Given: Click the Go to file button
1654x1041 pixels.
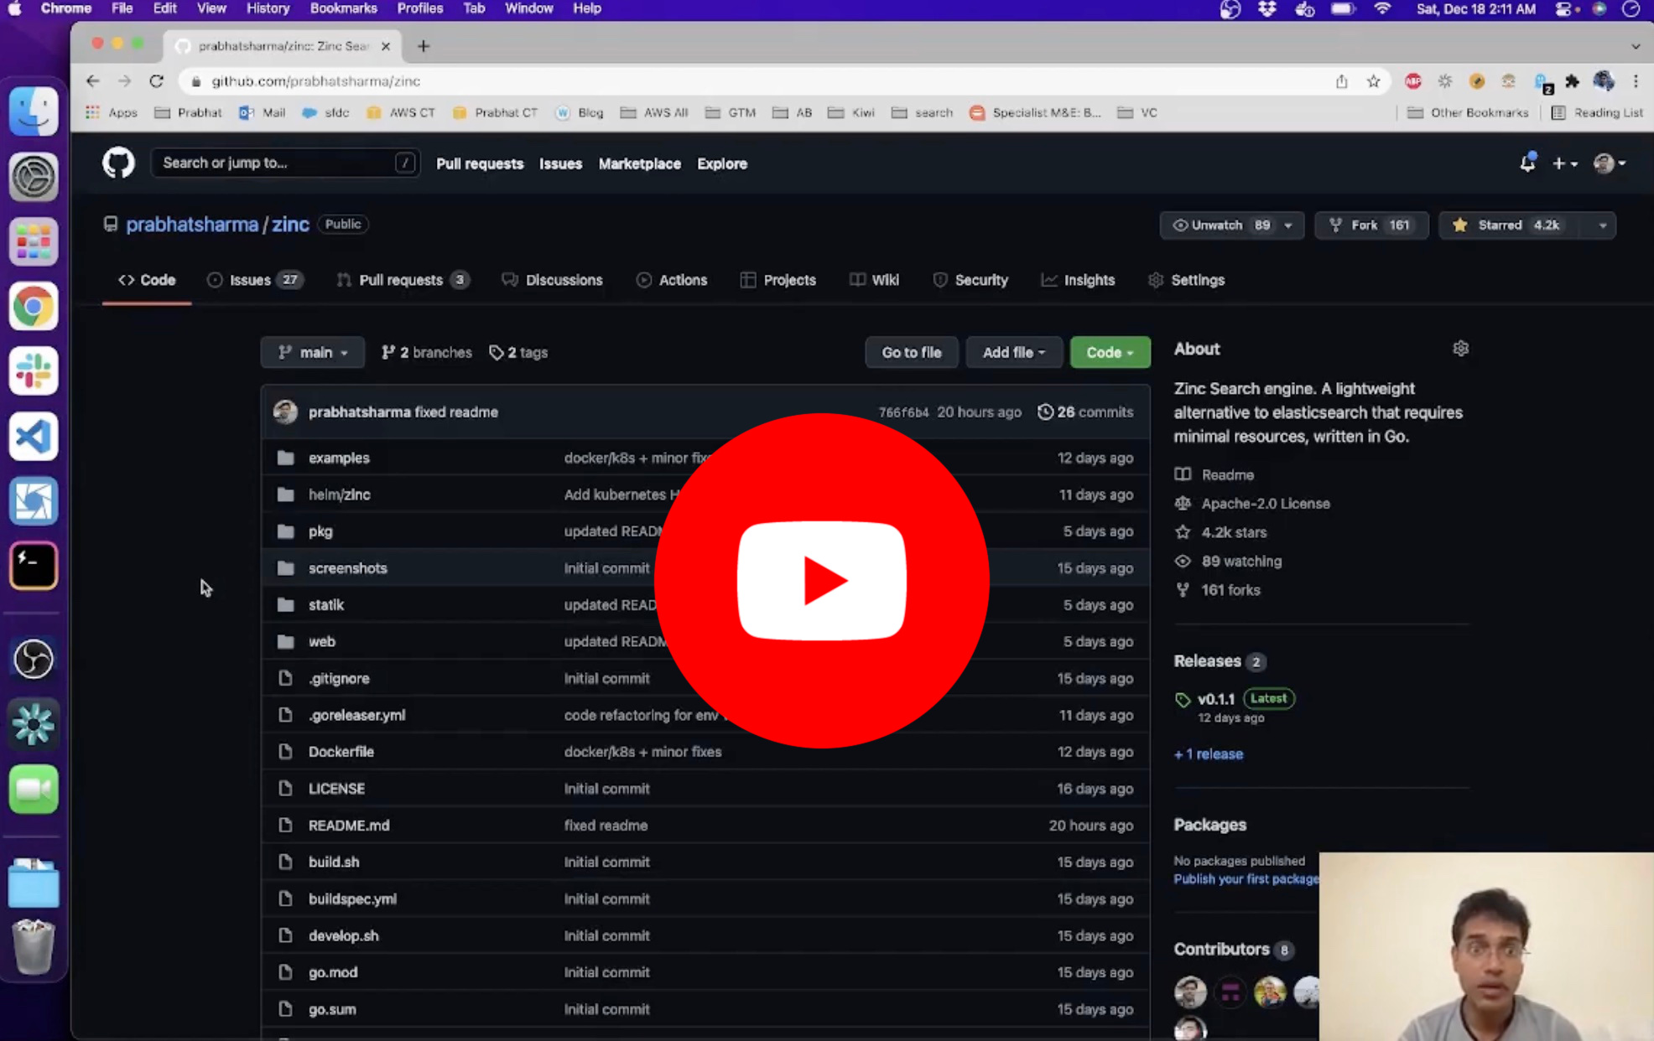Looking at the screenshot, I should [911, 352].
